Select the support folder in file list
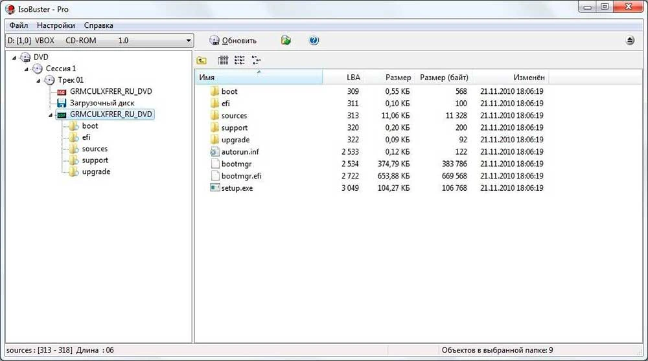Viewport: 648px width, 361px height. pos(235,127)
